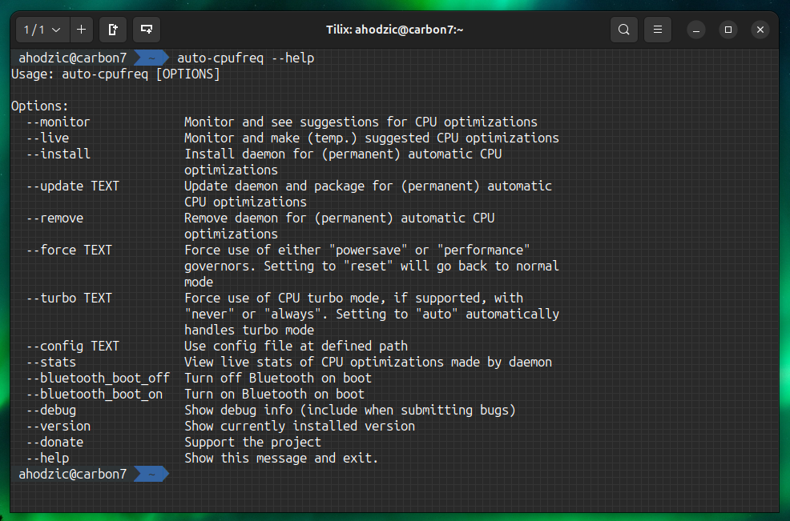This screenshot has height=521, width=790.
Task: Click the --bluetooth_boot_off option text
Action: point(99,379)
